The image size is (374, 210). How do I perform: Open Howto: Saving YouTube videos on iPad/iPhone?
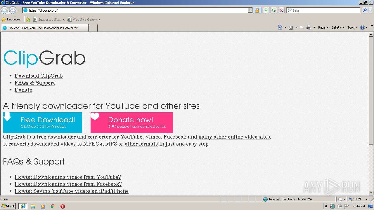(72, 191)
